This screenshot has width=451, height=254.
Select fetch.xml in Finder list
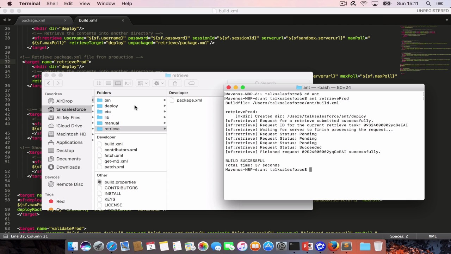coord(113,155)
